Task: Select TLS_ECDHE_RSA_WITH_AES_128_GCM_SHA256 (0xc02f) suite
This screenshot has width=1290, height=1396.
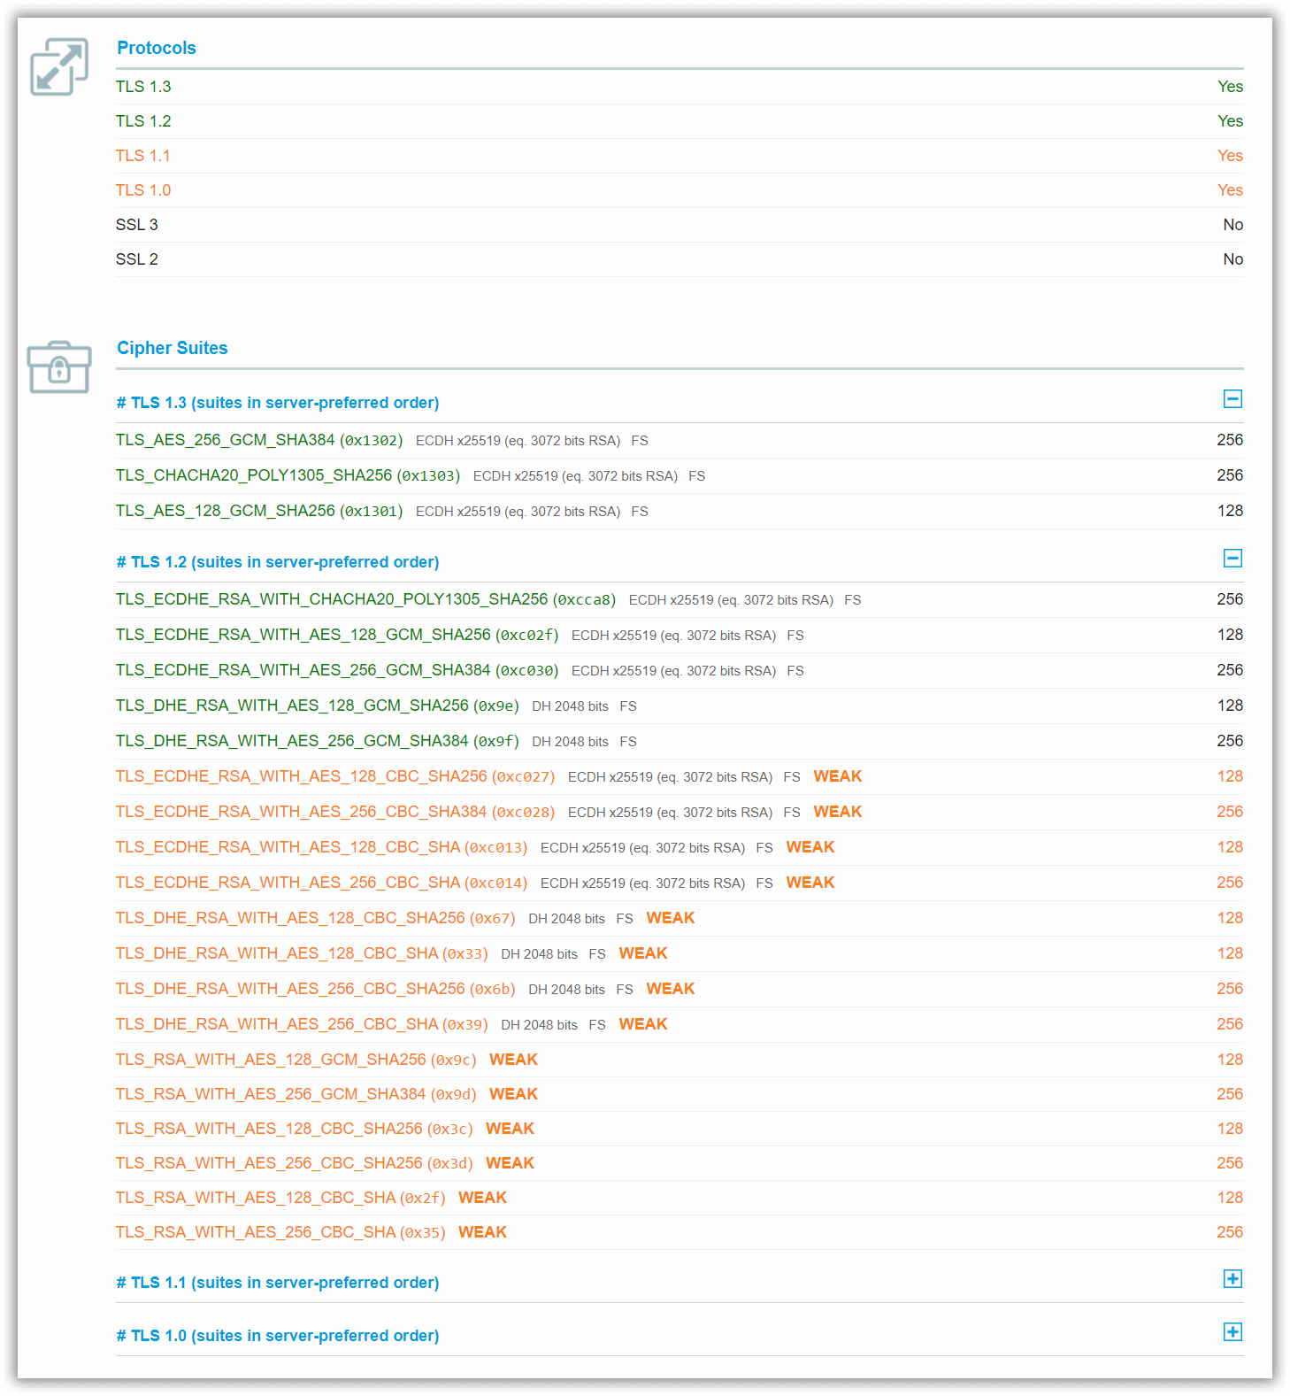Action: click(x=337, y=635)
